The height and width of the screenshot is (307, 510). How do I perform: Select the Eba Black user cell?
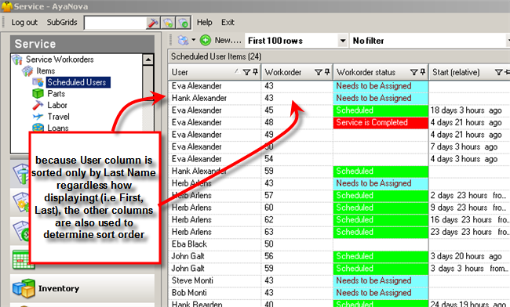(x=215, y=244)
